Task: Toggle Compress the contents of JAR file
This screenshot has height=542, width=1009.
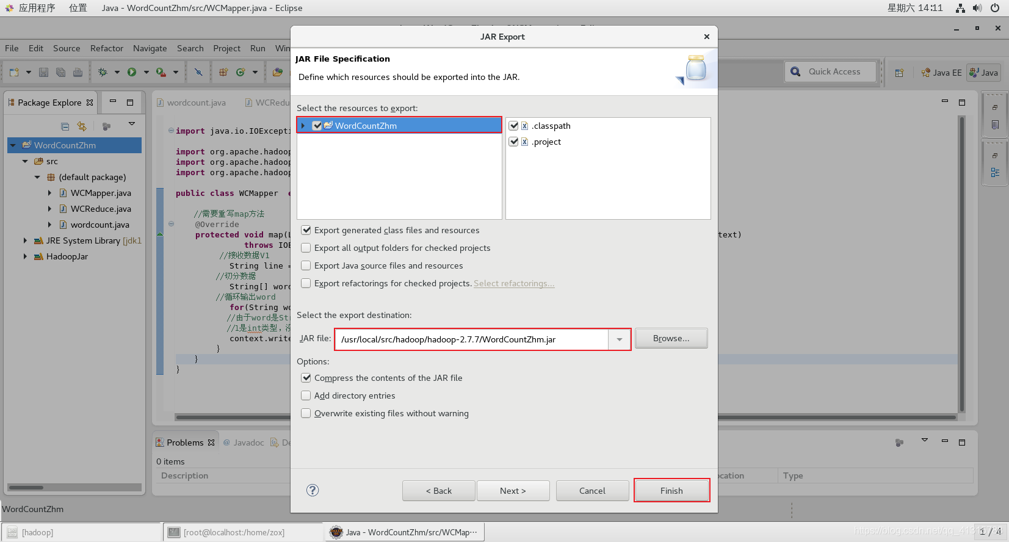Action: pyautogui.click(x=306, y=378)
